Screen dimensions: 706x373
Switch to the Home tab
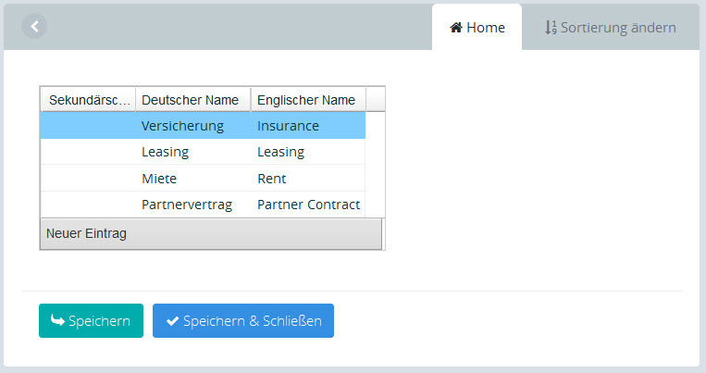pyautogui.click(x=477, y=28)
